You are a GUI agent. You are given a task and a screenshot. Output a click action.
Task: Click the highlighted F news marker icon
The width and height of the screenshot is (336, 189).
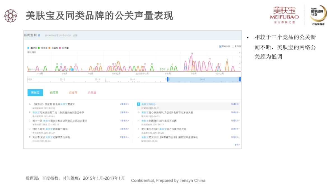(138, 104)
